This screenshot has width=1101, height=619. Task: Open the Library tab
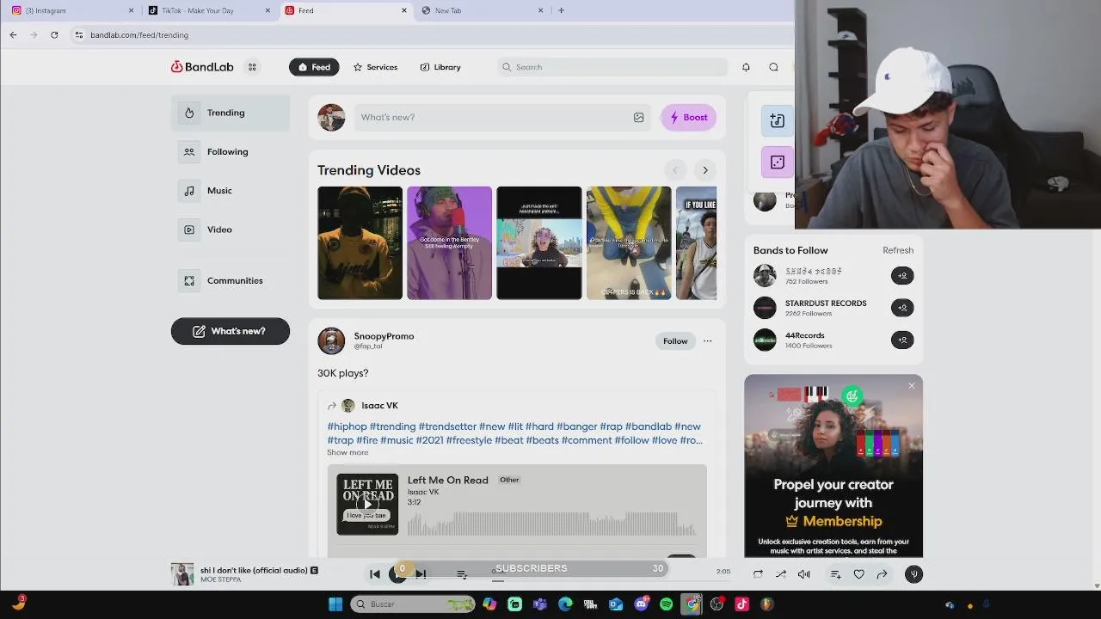[440, 67]
